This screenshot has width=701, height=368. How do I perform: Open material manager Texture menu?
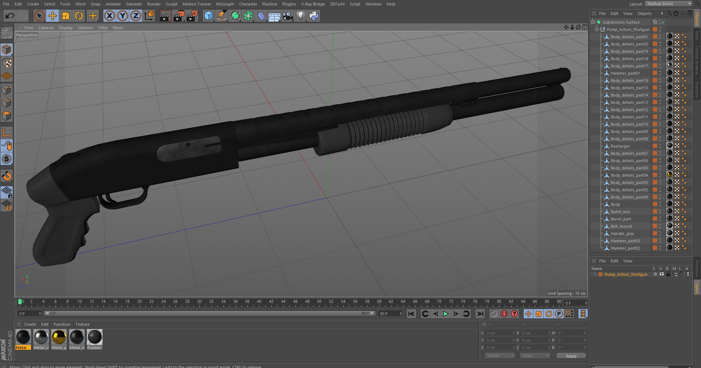(82, 324)
